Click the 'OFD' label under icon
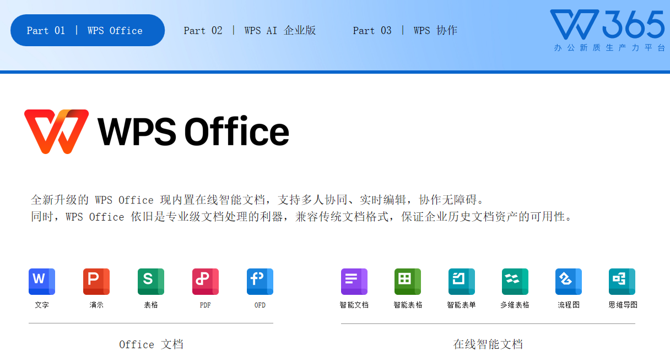 (260, 305)
